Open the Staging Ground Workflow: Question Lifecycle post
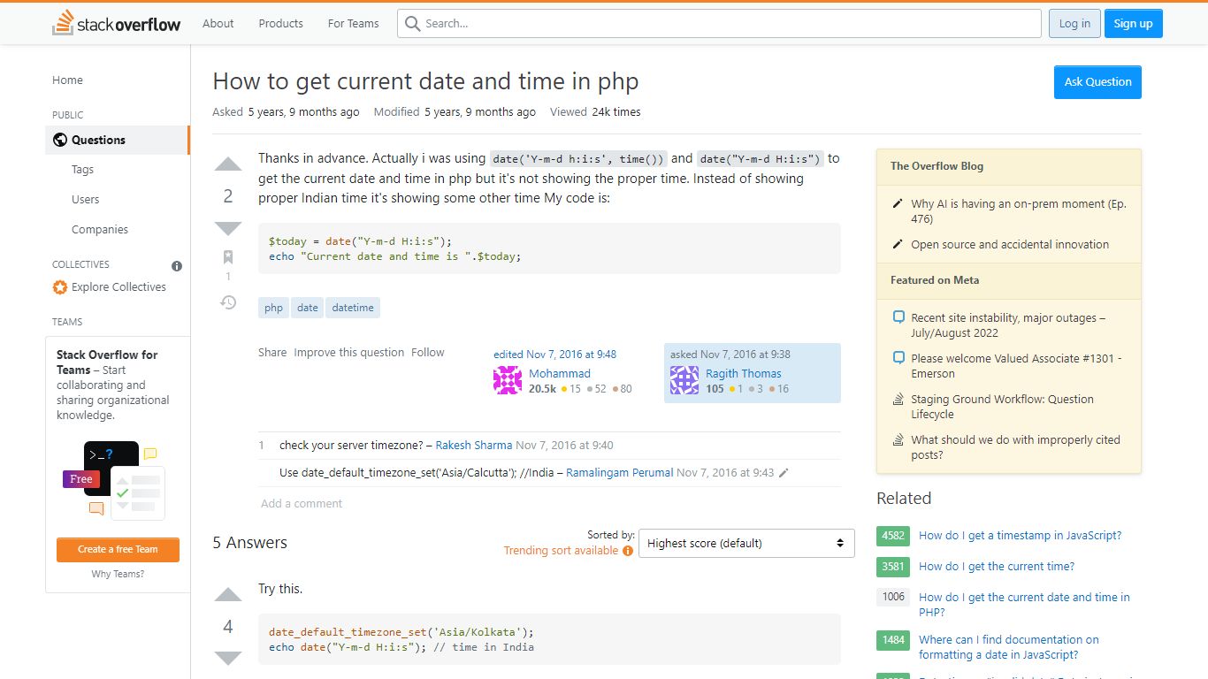Image resolution: width=1208 pixels, height=679 pixels. [1003, 407]
